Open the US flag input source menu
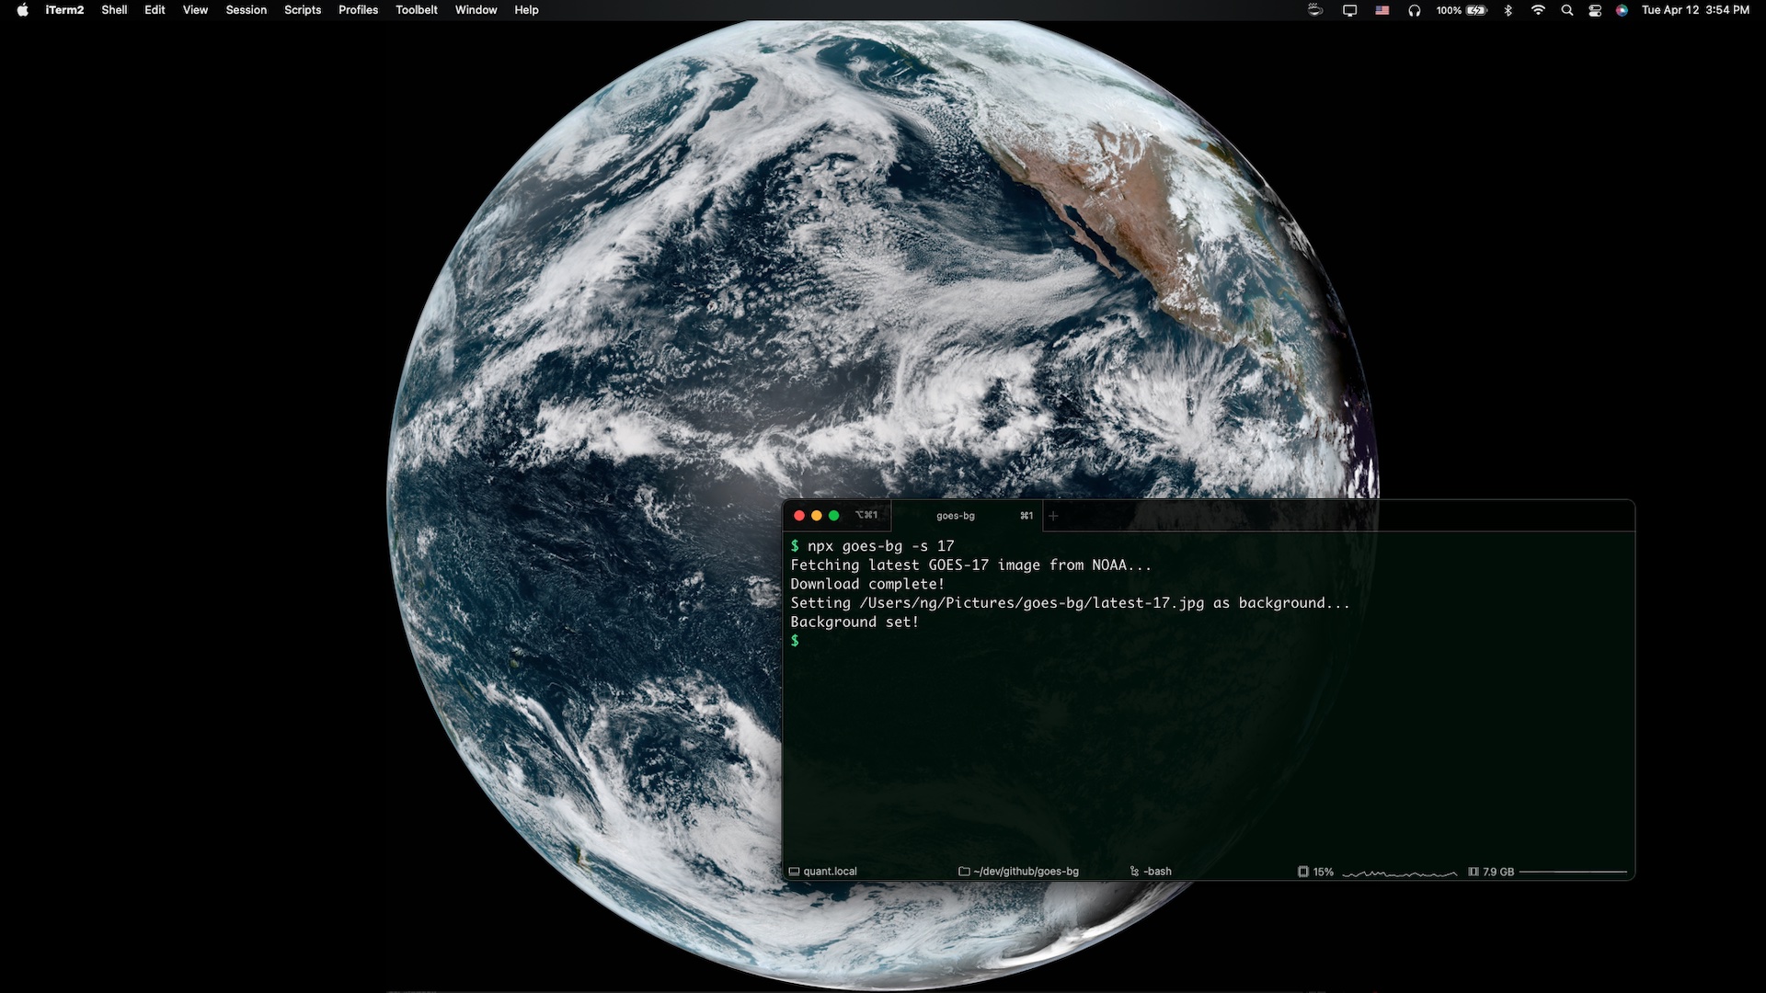This screenshot has height=993, width=1766. coord(1382,10)
